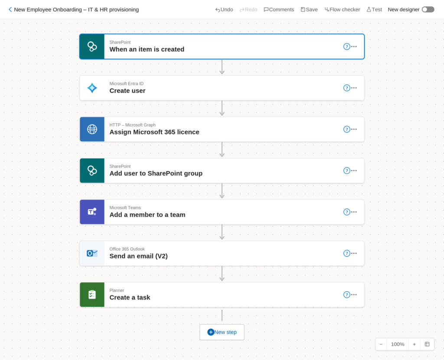This screenshot has height=360, width=444.
Task: Click the Microsoft Teams icon
Action: pyautogui.click(x=92, y=212)
